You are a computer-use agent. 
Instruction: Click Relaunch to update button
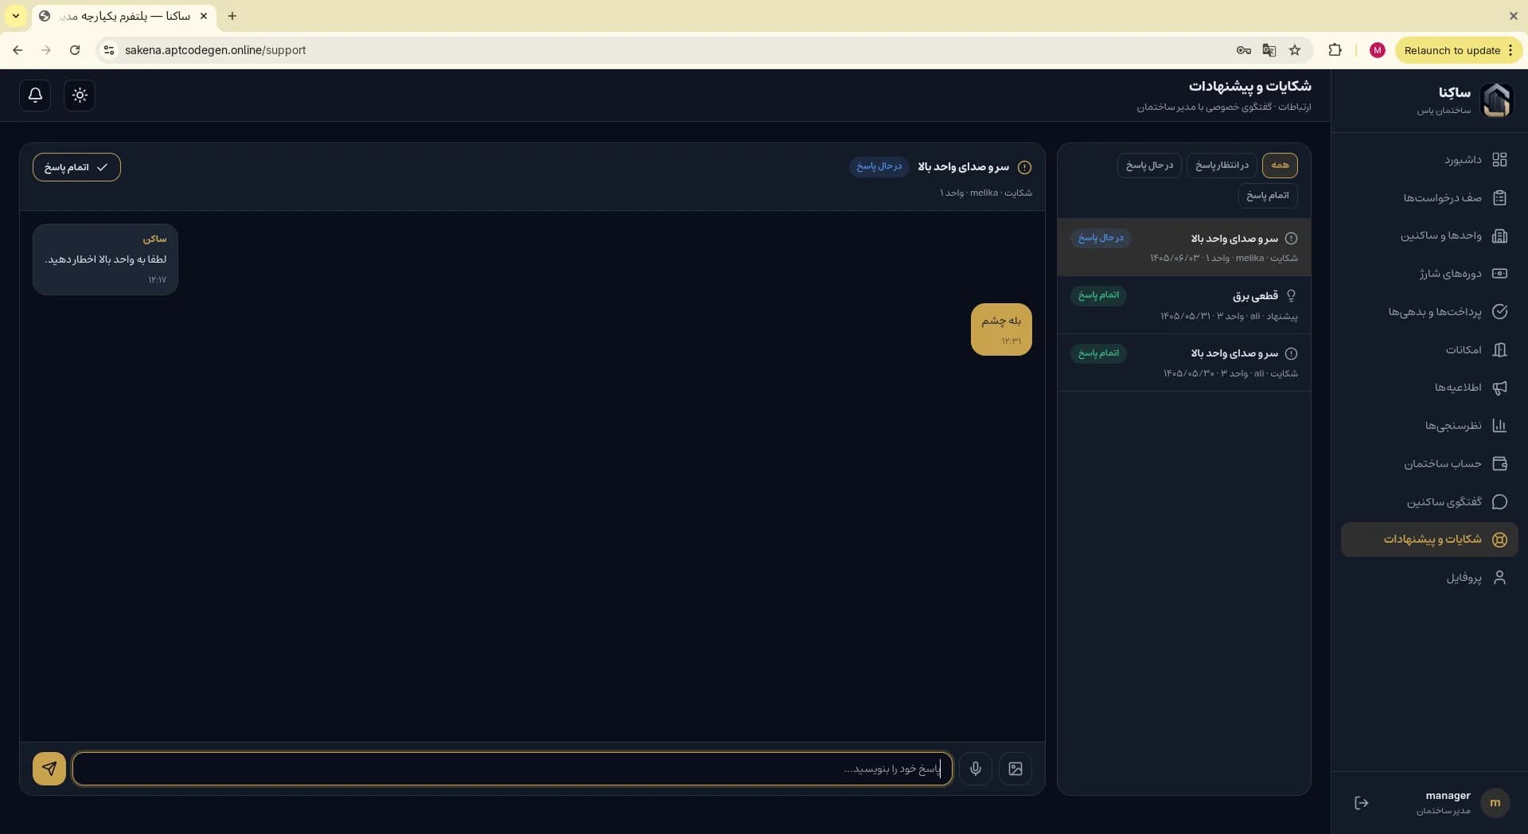pyautogui.click(x=1458, y=50)
